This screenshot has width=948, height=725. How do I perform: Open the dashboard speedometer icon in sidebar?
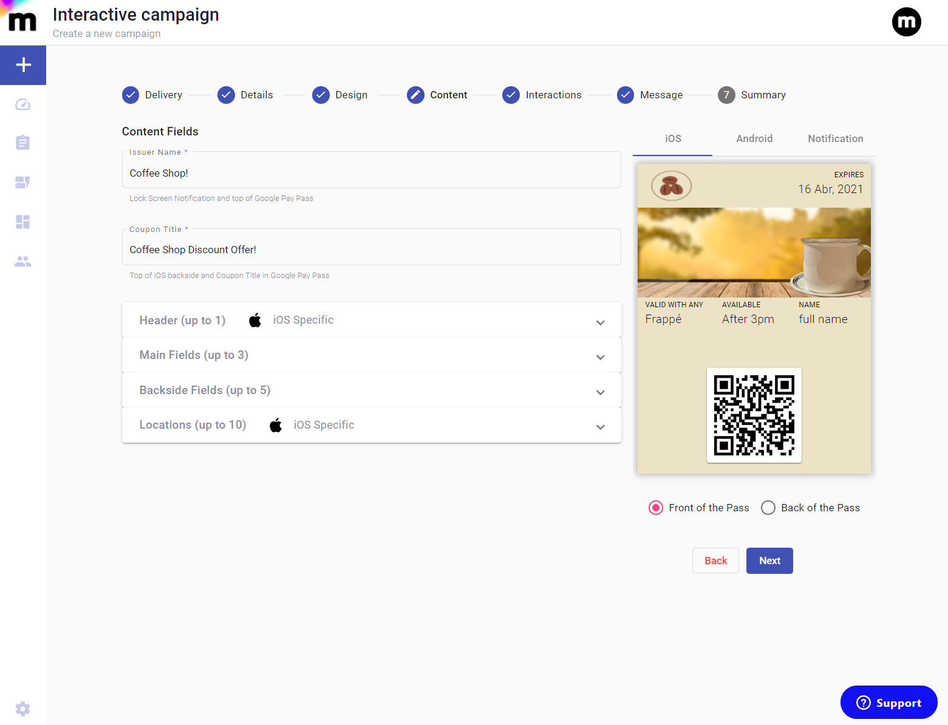tap(23, 104)
